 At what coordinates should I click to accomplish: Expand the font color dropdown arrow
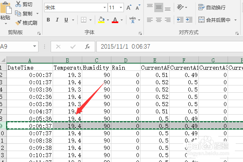click(122, 20)
